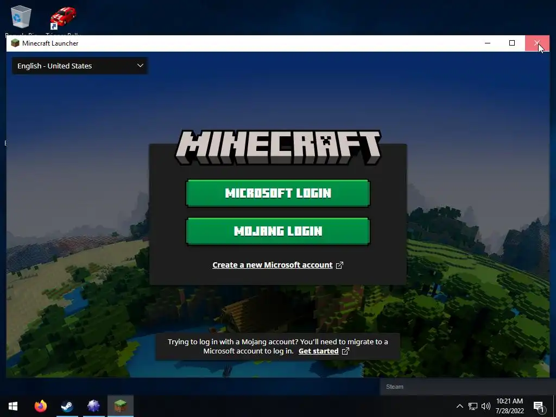Click the external-link icon beside Get started
Screen dimensions: 556x417
[x=345, y=351]
